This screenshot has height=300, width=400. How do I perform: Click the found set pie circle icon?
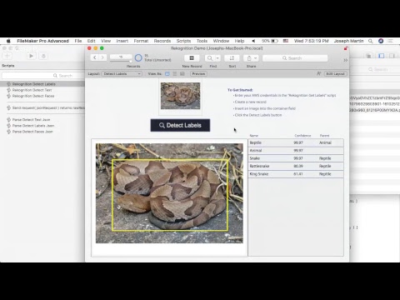point(138,57)
